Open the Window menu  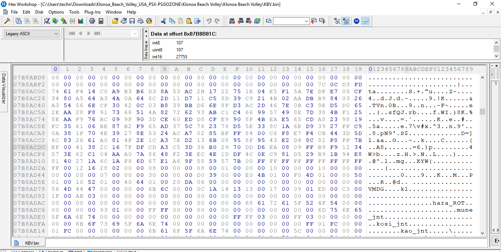[x=114, y=12]
